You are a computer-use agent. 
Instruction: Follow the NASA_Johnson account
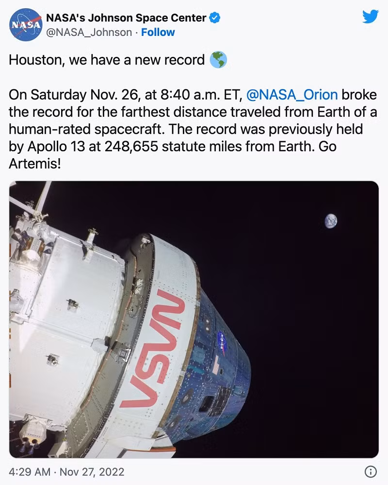pos(158,32)
